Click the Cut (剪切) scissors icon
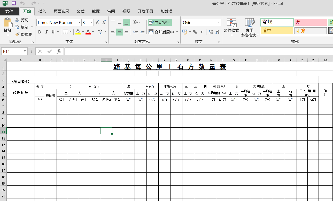333x201 pixels. [x=17, y=20]
